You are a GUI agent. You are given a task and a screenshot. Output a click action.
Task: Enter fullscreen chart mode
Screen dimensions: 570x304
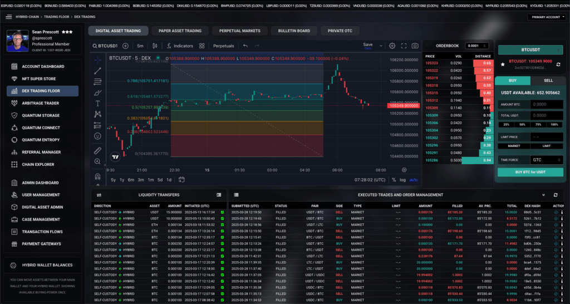coord(404,46)
